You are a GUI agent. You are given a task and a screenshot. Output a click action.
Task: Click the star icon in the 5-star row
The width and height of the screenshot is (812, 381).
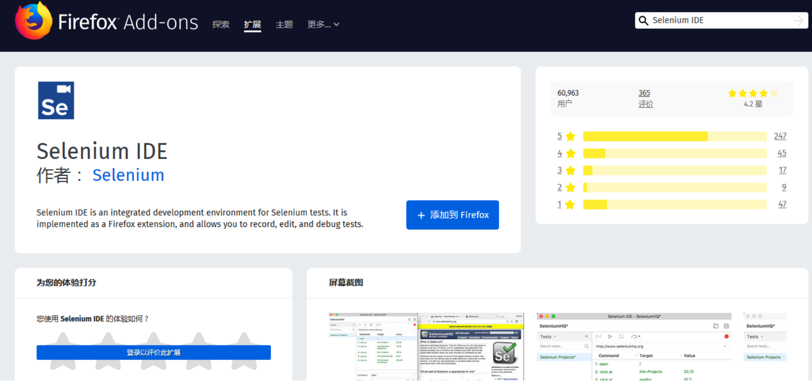coord(570,136)
